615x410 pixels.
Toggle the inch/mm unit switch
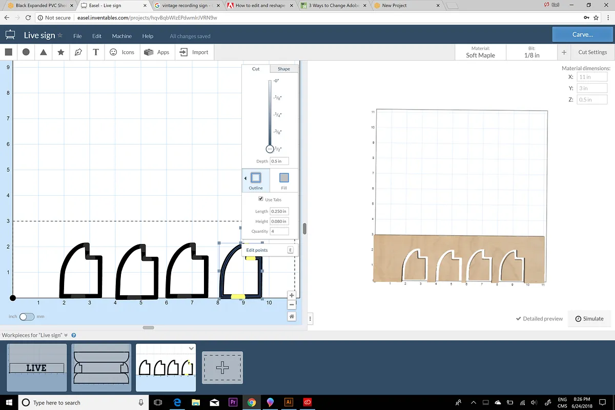pos(26,317)
